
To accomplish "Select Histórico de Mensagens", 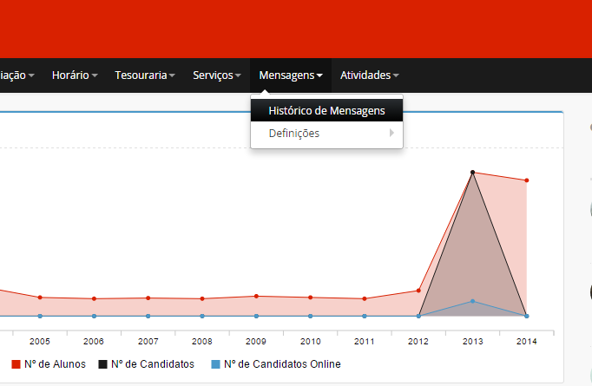I will coord(326,111).
